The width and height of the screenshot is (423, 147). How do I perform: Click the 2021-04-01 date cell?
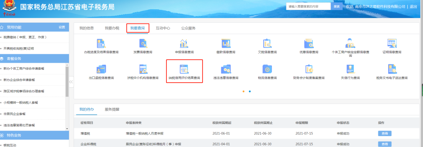(221, 144)
